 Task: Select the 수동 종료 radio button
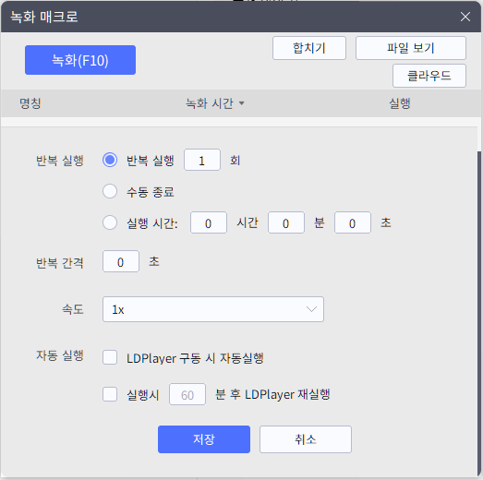click(x=110, y=191)
